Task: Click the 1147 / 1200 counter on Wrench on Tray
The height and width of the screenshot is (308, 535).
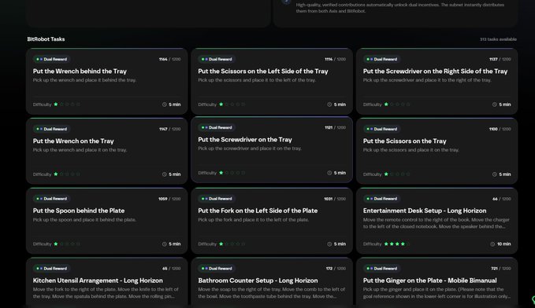Action: point(169,129)
